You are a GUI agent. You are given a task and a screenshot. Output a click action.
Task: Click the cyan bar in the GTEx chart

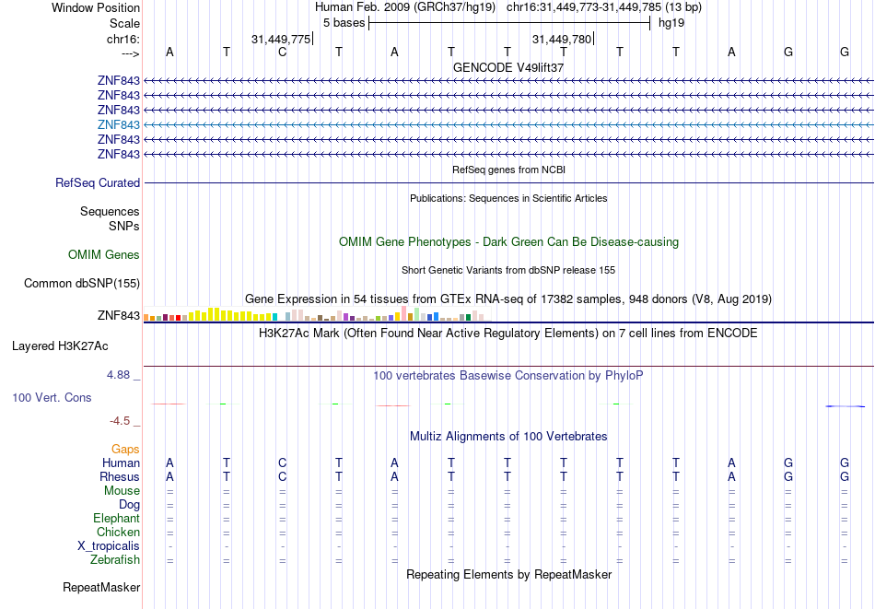(x=274, y=317)
